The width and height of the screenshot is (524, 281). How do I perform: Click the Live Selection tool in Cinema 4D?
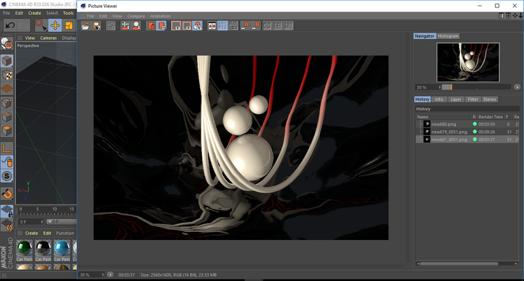click(x=40, y=25)
